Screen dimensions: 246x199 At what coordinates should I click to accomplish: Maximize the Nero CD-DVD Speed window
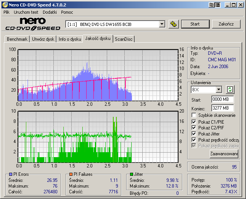tap(234, 5)
